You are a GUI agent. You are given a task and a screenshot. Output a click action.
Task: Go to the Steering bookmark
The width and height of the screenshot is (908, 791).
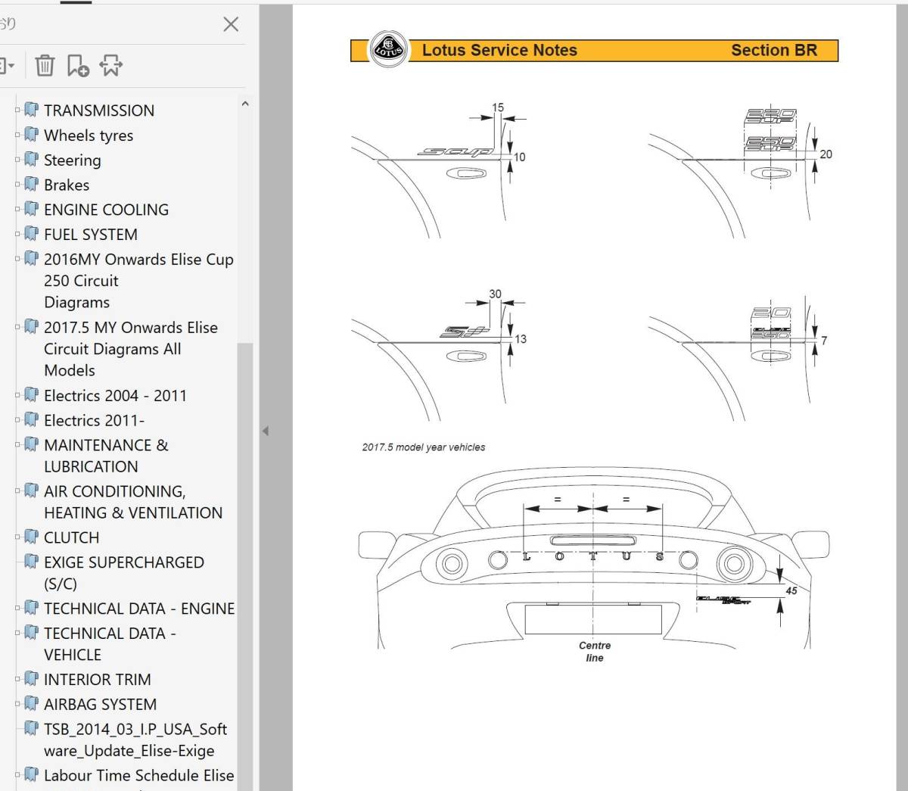[x=72, y=160]
